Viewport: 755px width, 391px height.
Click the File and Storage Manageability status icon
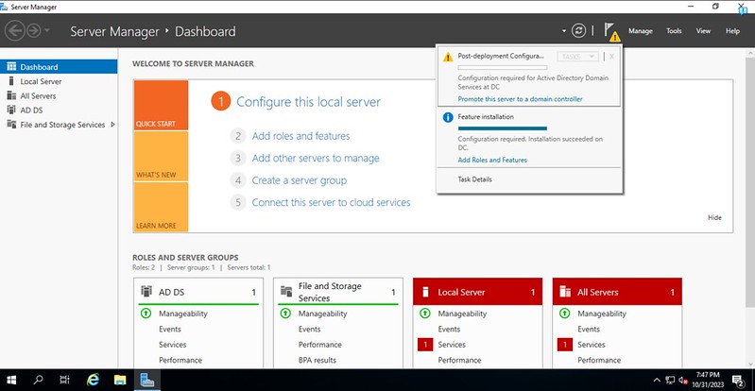tap(285, 314)
